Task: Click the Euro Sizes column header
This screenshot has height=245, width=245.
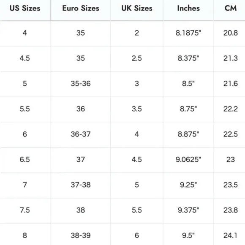Action: point(81,8)
